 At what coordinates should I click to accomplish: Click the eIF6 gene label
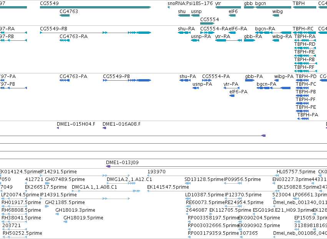pos(233,11)
